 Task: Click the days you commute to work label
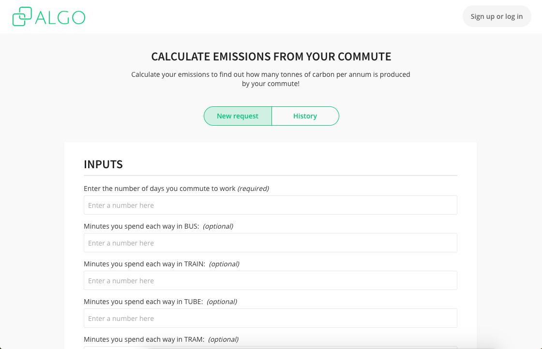click(x=160, y=189)
